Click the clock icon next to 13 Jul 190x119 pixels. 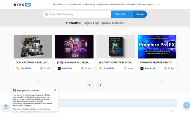click(x=42, y=68)
